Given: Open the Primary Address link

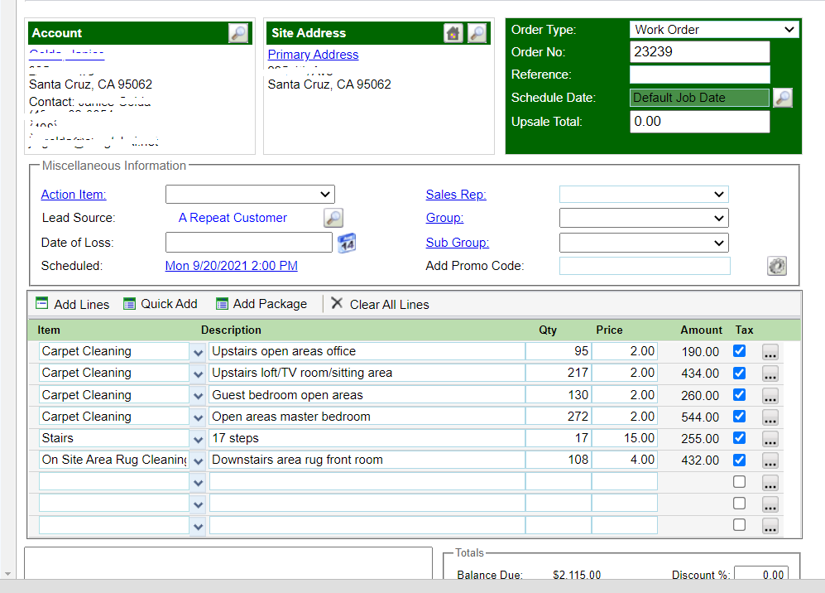Looking at the screenshot, I should point(313,55).
